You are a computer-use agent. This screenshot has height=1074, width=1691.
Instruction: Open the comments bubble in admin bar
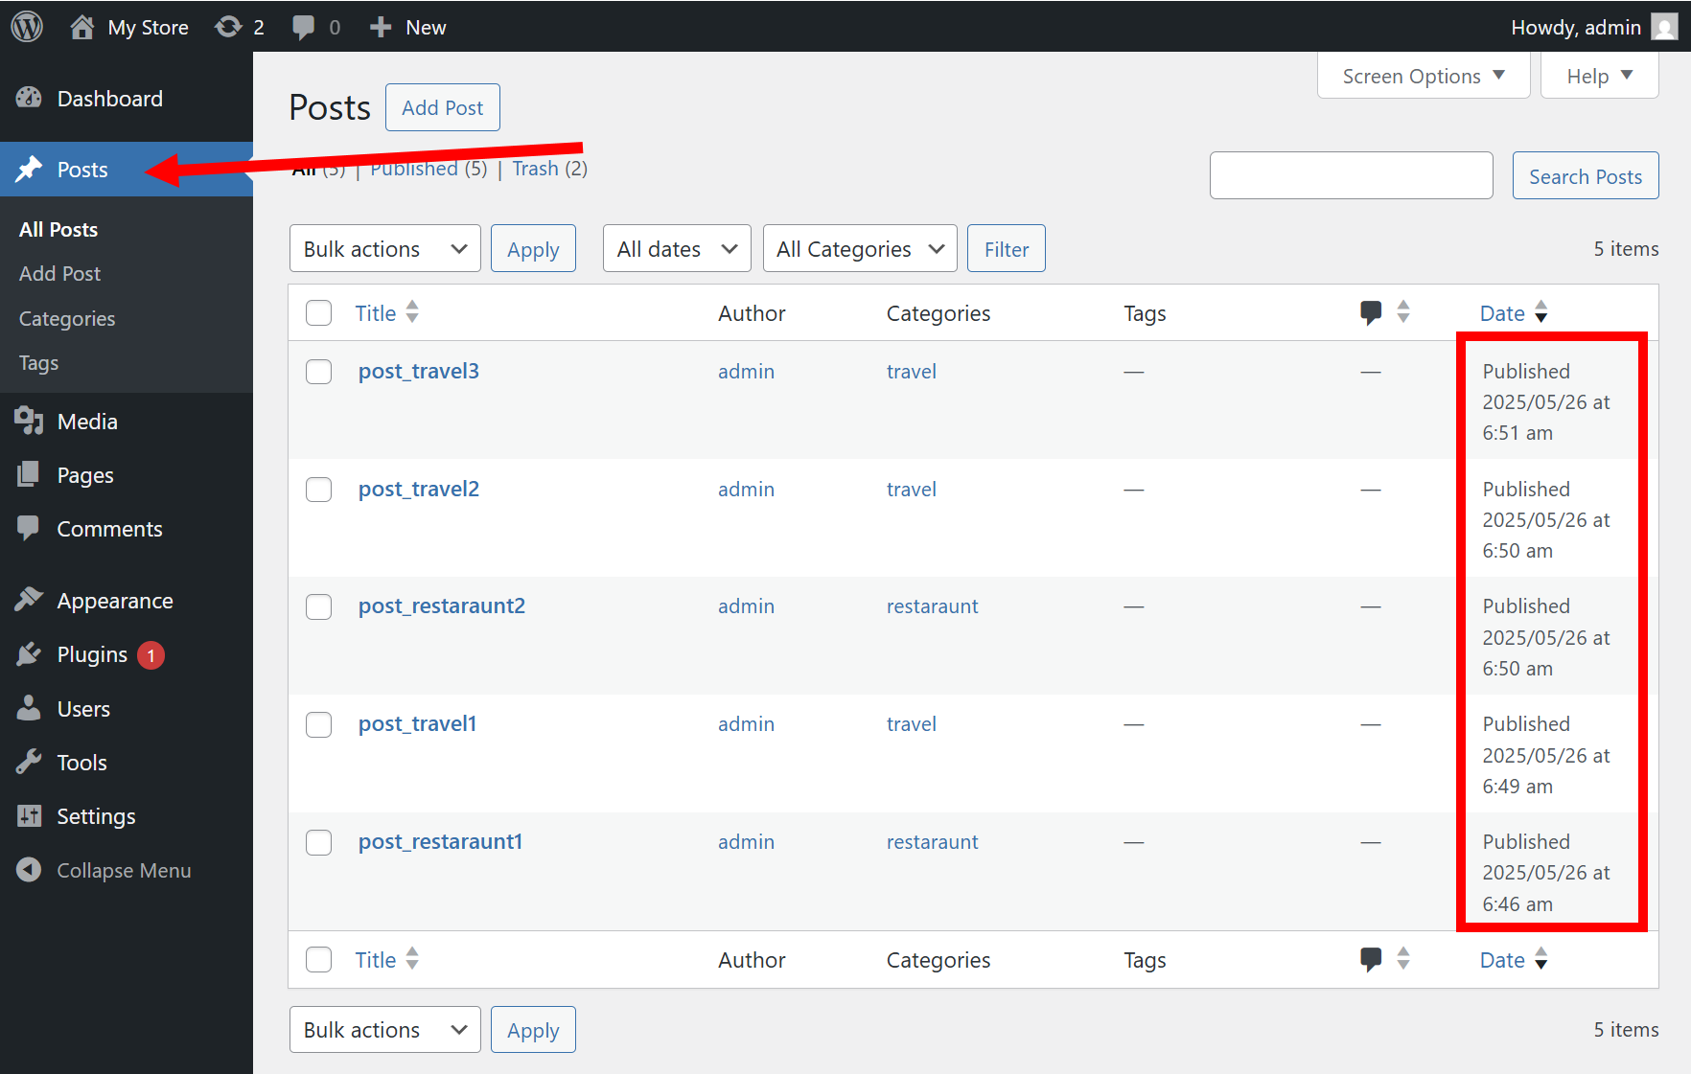click(303, 28)
